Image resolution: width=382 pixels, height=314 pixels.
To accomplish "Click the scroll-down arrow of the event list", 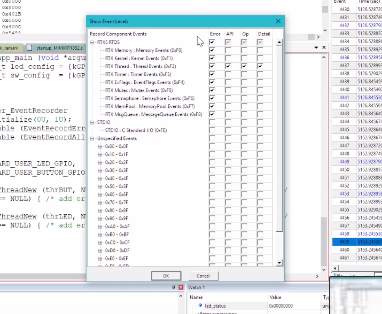I will pyautogui.click(x=279, y=263).
